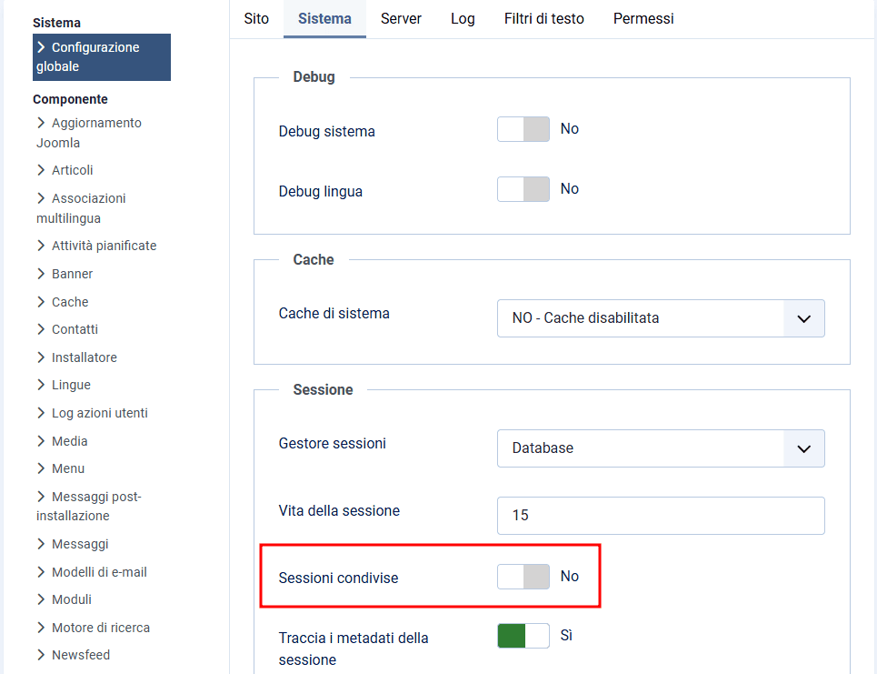Turn on Debug lingua switch
Image resolution: width=877 pixels, height=674 pixels.
coord(523,189)
